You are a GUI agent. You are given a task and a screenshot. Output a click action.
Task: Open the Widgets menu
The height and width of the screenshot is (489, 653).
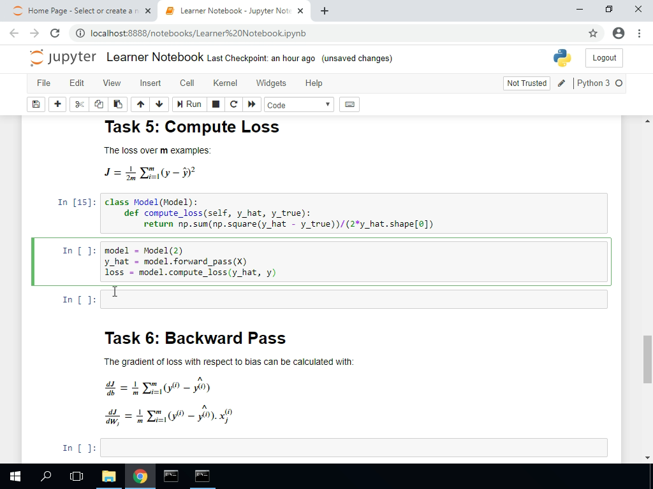(271, 83)
